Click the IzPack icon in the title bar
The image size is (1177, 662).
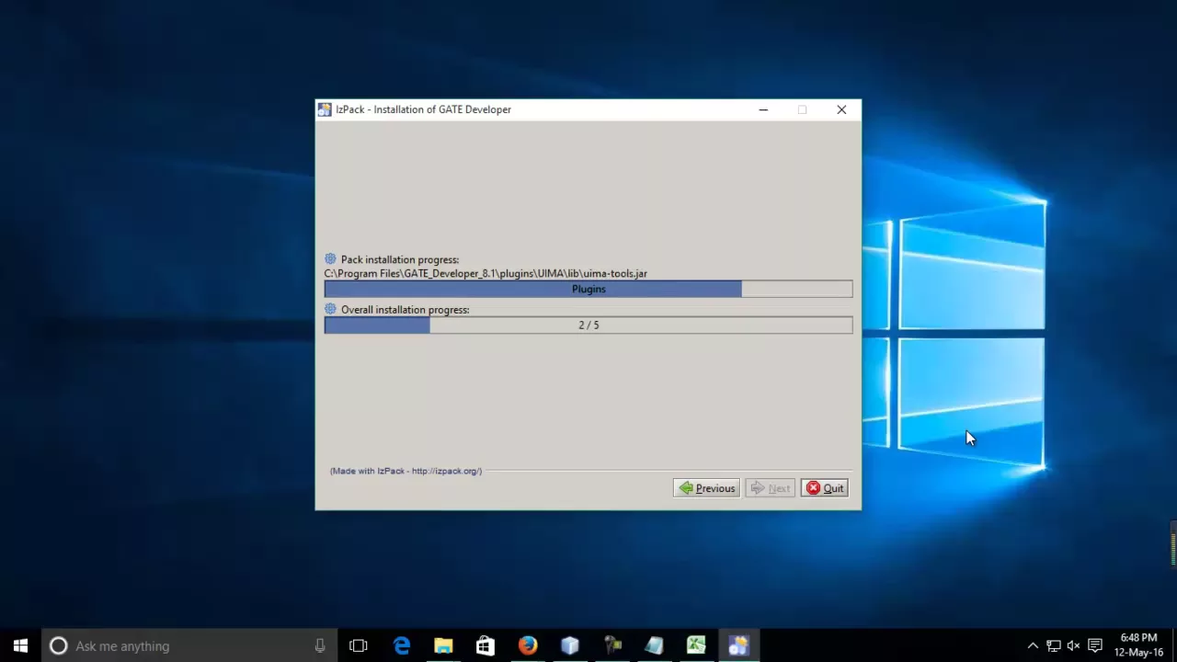click(x=325, y=109)
